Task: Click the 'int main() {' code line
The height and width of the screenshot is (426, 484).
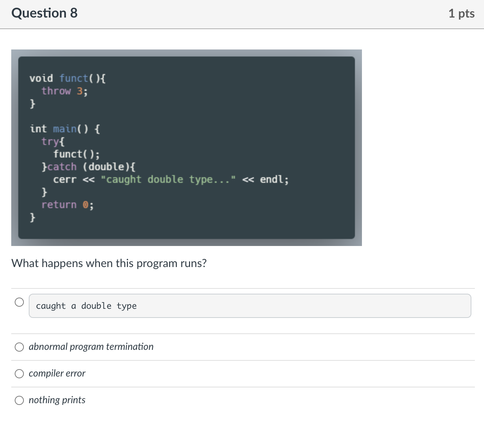Action: click(64, 129)
